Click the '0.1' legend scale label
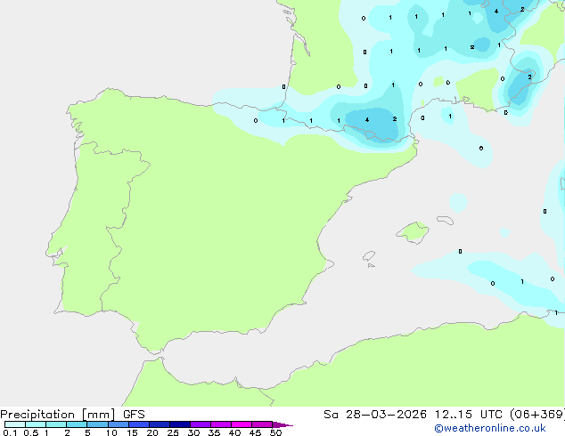Viewport: 565px width, 436px height. 10,432
